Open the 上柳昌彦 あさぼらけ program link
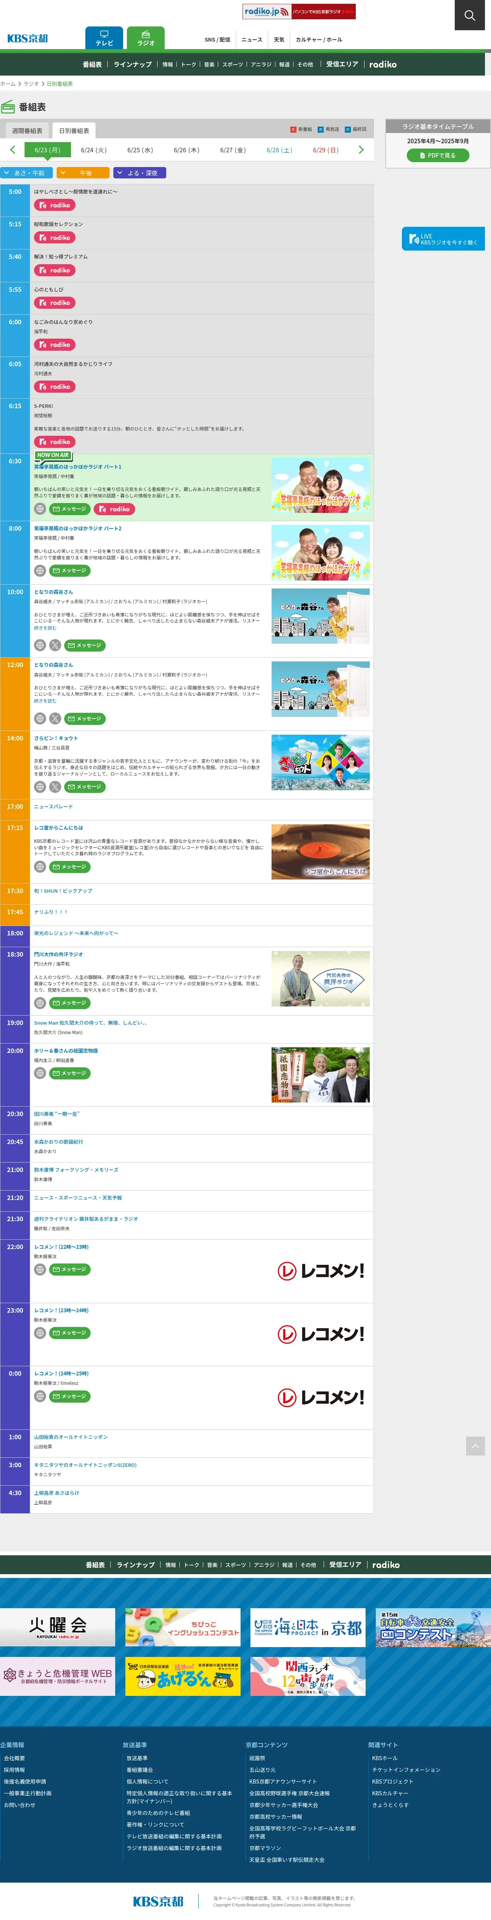The height and width of the screenshot is (1920, 491). [x=57, y=1492]
